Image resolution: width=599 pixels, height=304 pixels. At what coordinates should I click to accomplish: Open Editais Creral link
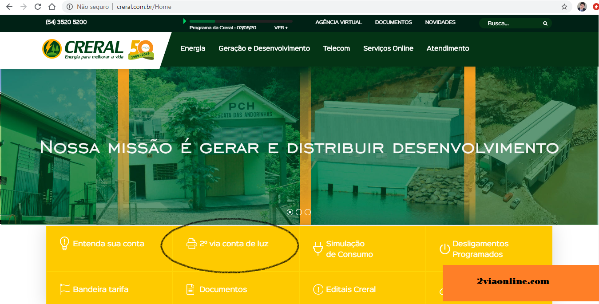point(351,289)
